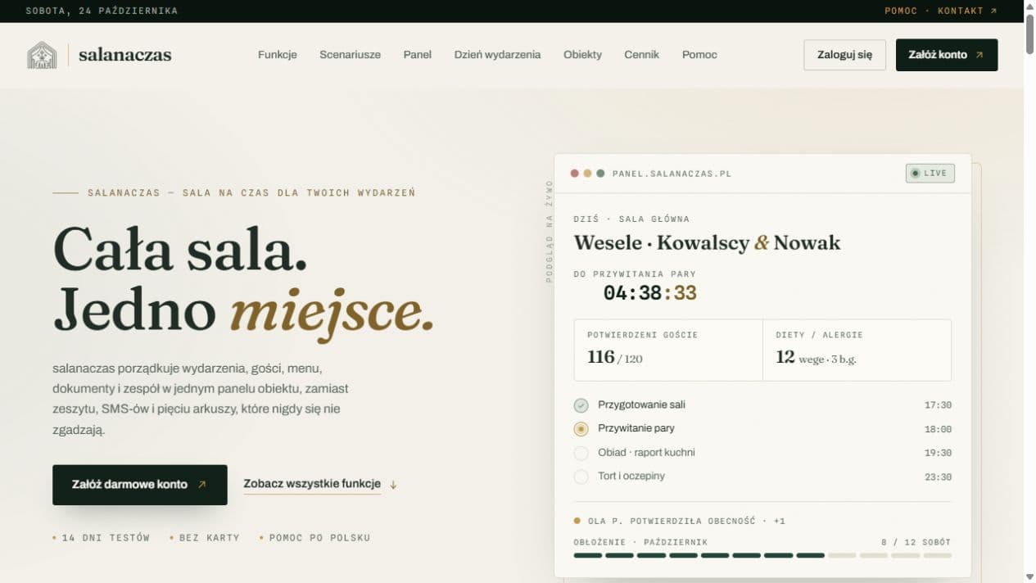The height and width of the screenshot is (583, 1036).
Task: Check the Obiad · raport kuchni circle
Action: click(x=581, y=453)
